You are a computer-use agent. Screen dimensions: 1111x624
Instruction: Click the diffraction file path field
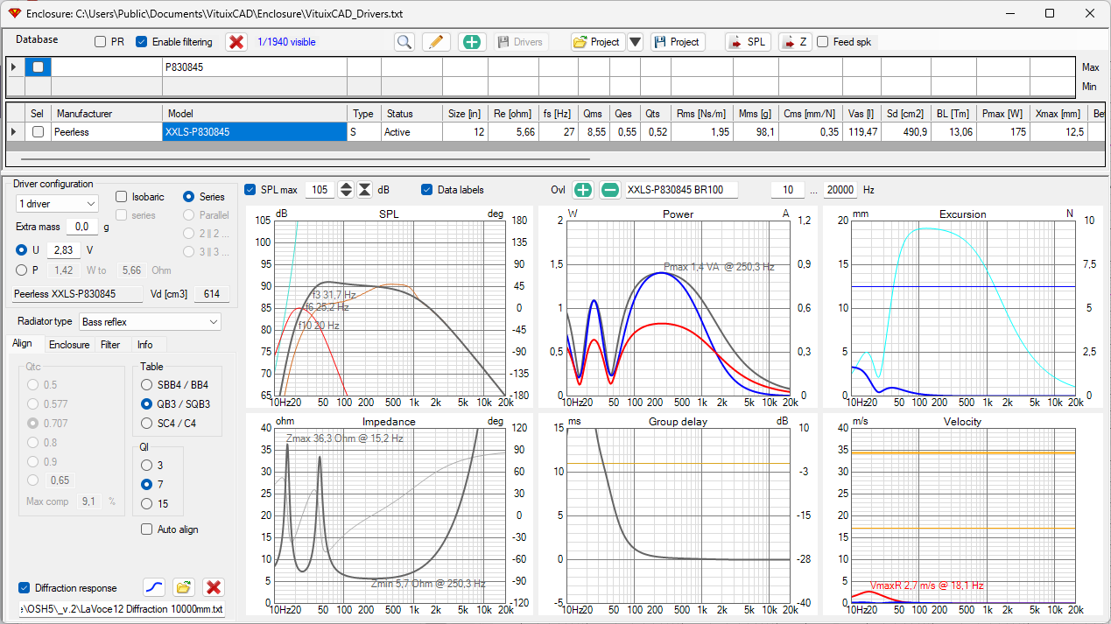click(122, 609)
